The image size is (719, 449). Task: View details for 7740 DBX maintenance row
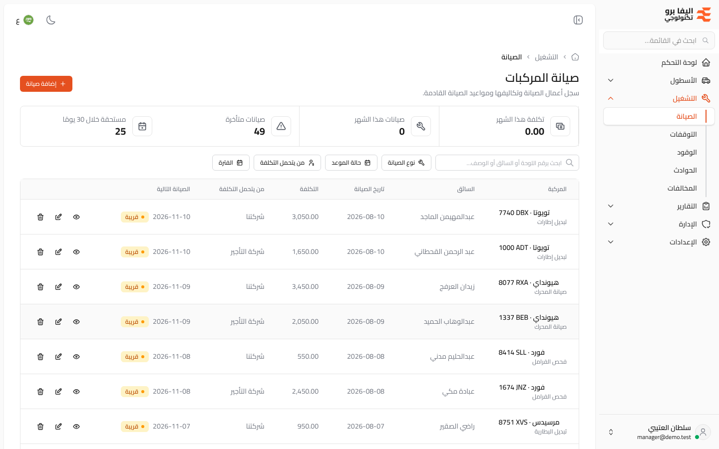click(x=76, y=217)
